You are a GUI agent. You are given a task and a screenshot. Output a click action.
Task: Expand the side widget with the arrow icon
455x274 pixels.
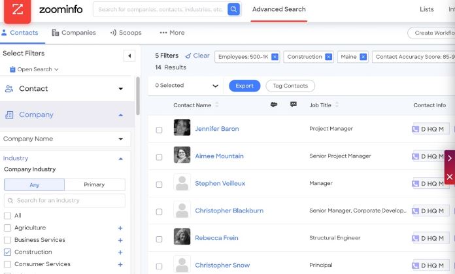tap(450, 158)
